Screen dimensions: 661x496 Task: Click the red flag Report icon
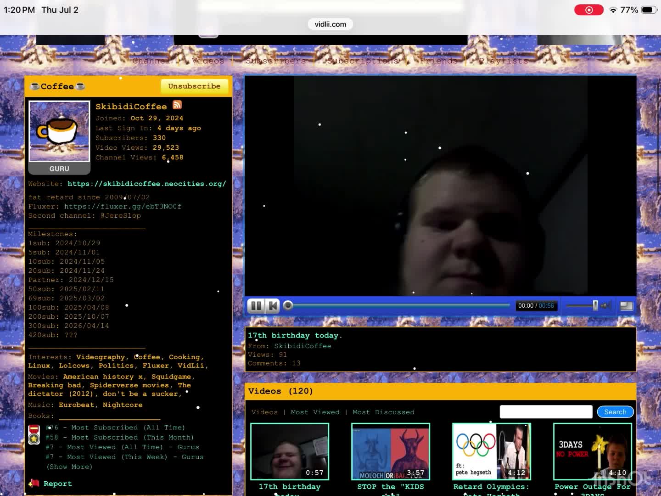[34, 483]
